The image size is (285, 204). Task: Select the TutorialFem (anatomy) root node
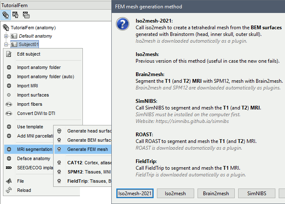[x=33, y=28]
